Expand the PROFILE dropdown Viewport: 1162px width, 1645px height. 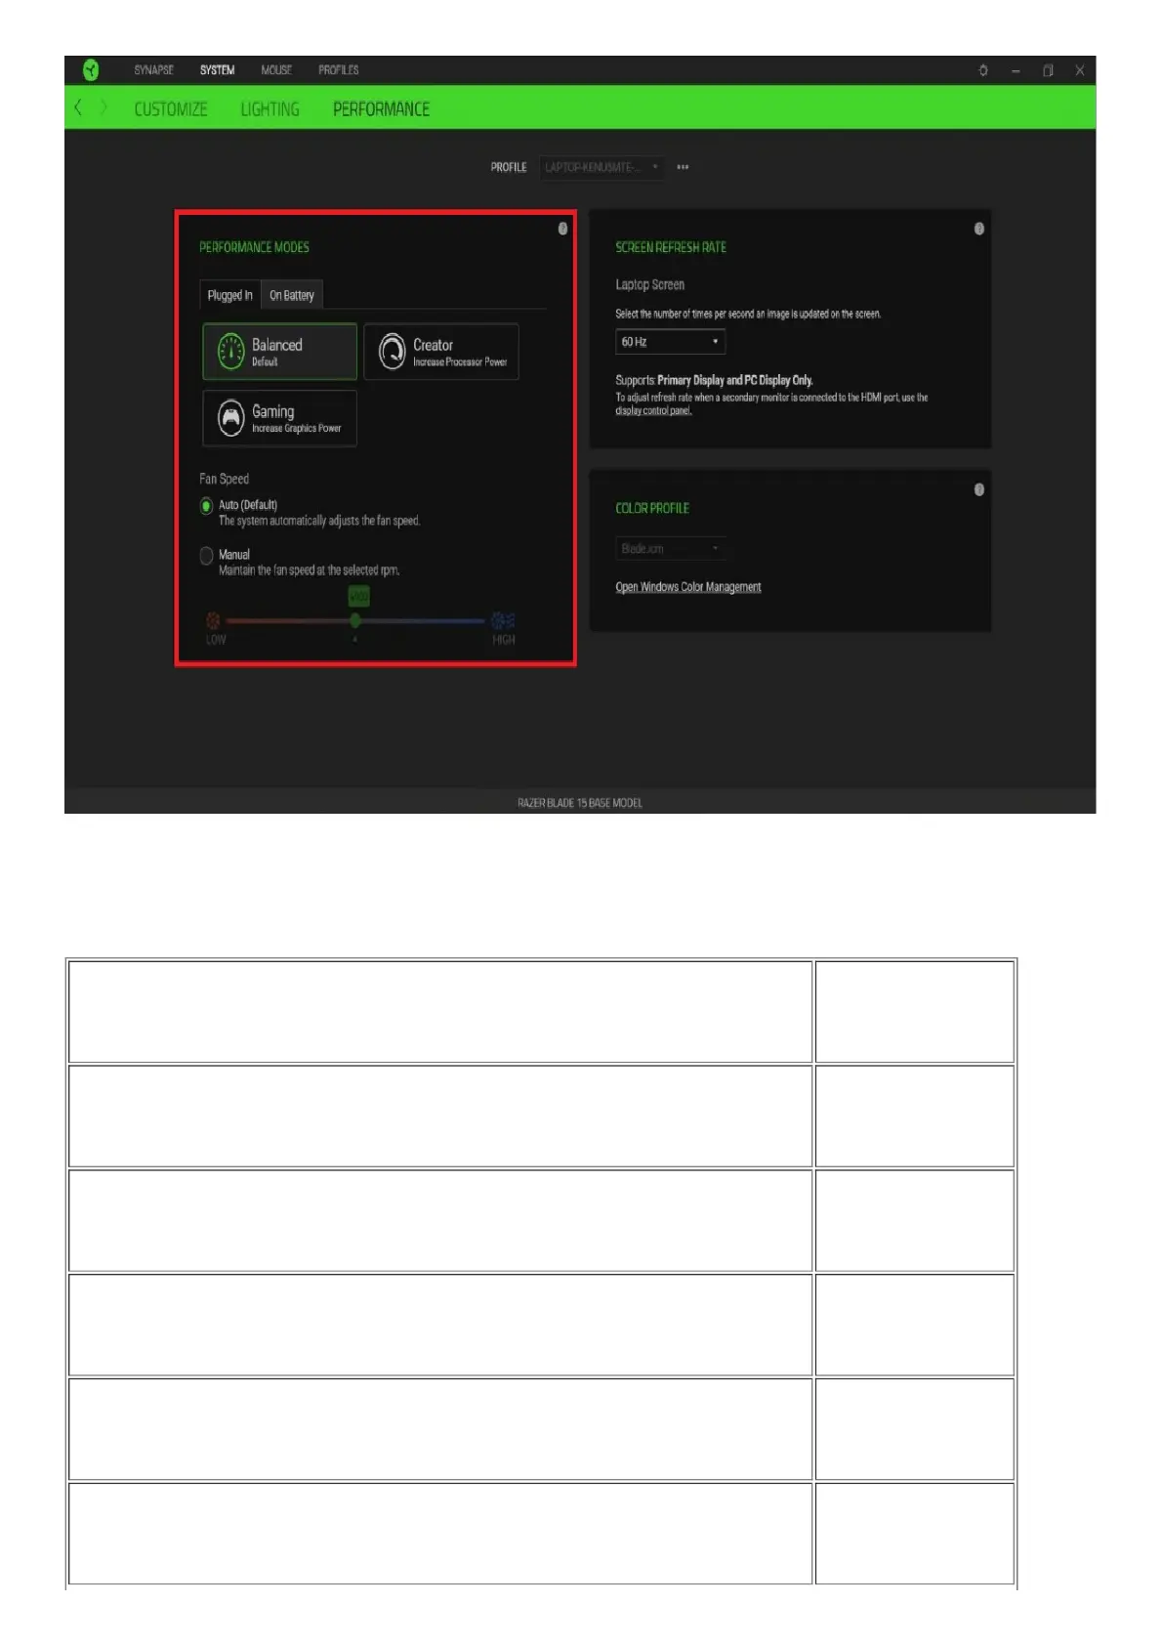602,167
